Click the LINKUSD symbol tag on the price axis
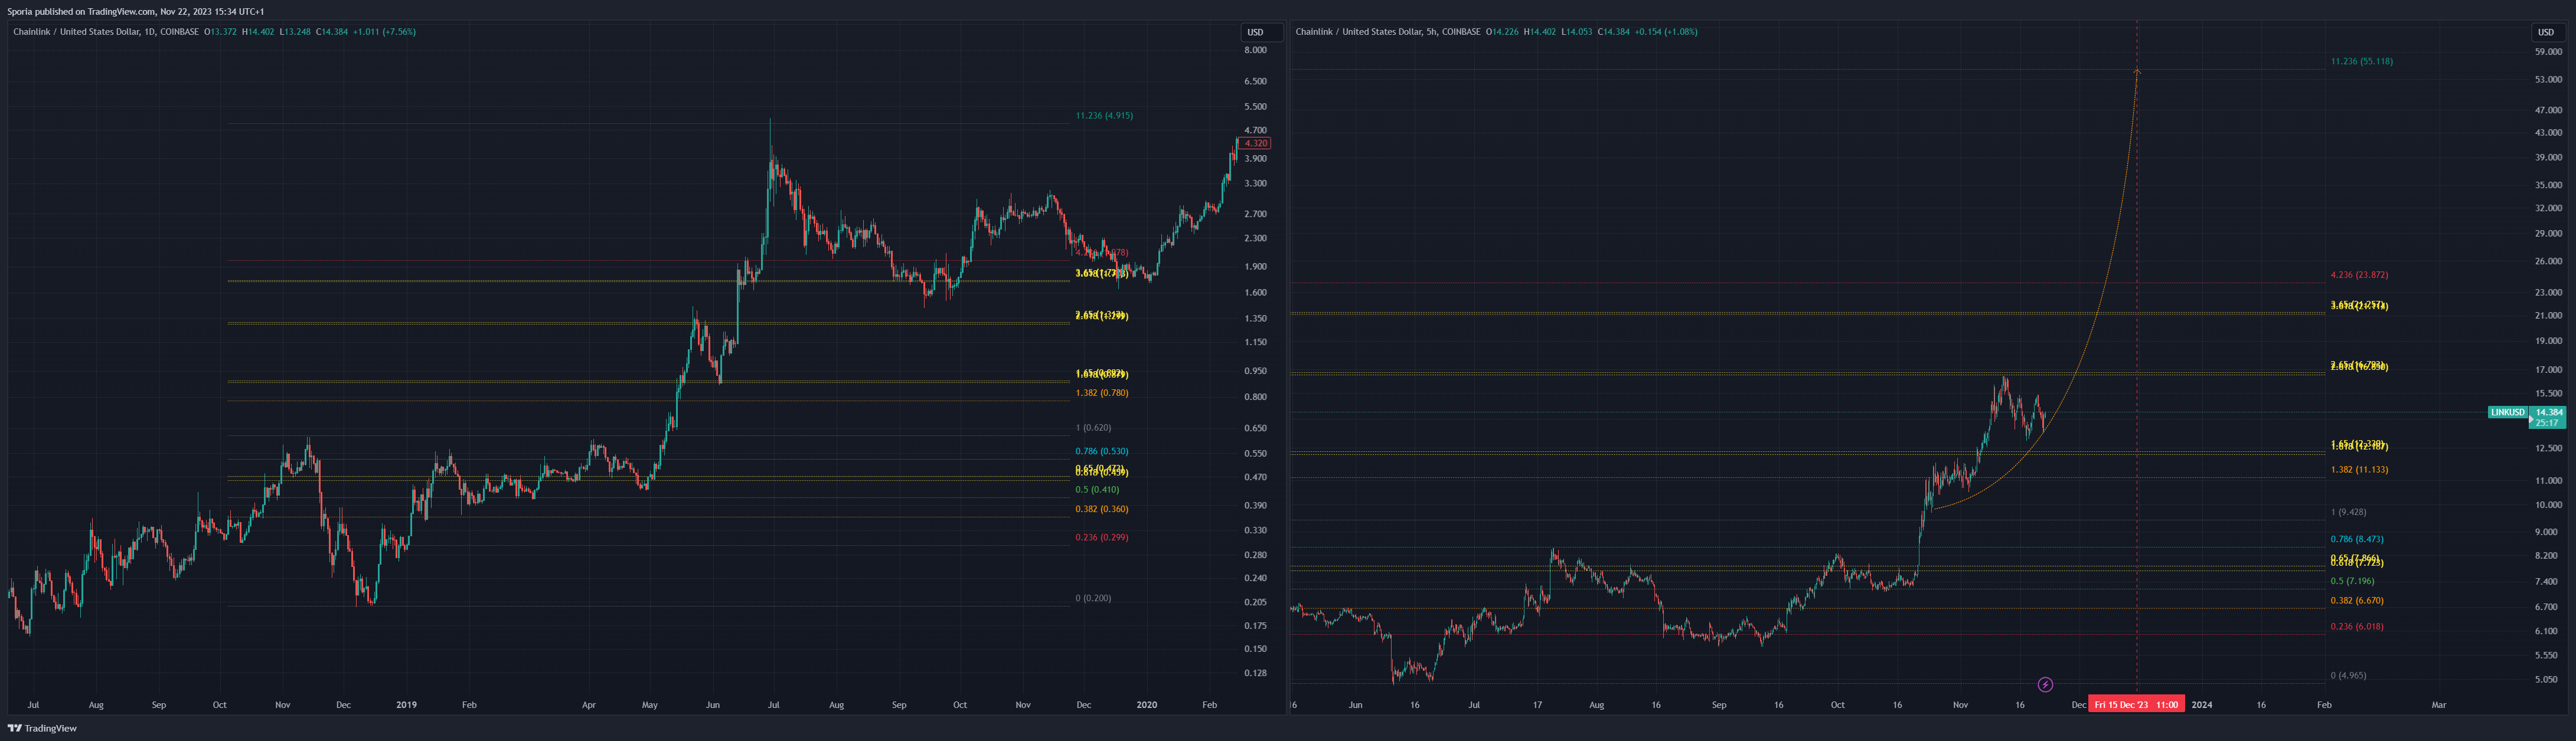 pyautogui.click(x=2507, y=412)
